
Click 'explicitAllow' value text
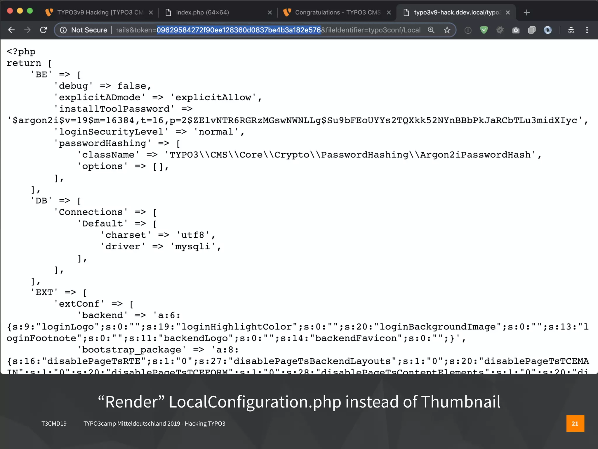tap(213, 97)
